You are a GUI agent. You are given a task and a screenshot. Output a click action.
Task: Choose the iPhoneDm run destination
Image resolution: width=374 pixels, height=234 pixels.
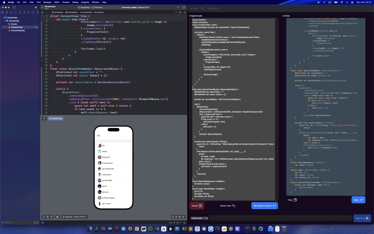point(98,7)
